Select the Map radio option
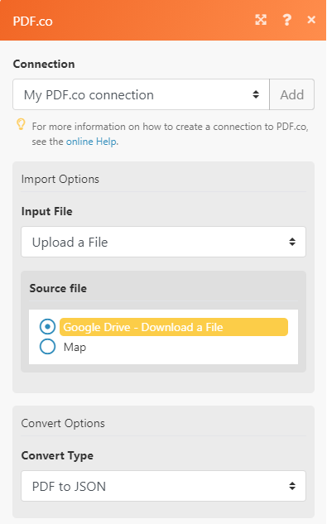This screenshot has height=524, width=327. [x=47, y=347]
